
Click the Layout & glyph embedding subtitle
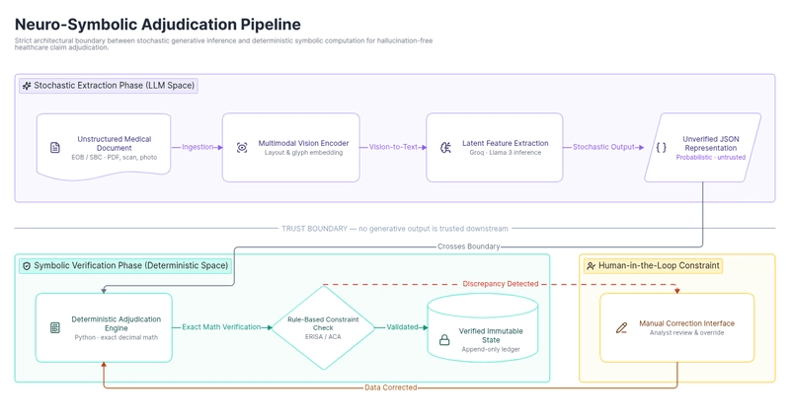[x=303, y=153]
